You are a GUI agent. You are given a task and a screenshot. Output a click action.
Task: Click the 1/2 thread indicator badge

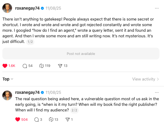point(30,42)
